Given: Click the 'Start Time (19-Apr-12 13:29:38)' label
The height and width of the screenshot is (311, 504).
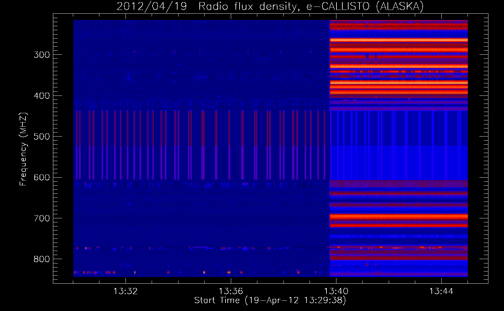Looking at the screenshot, I should coord(270,300).
